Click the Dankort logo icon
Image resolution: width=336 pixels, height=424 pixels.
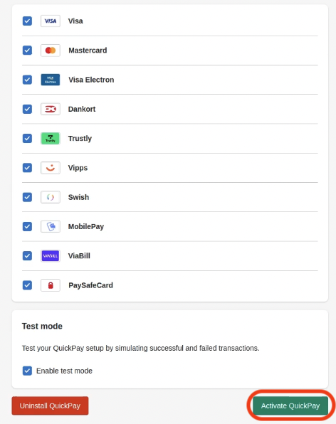pyautogui.click(x=51, y=109)
